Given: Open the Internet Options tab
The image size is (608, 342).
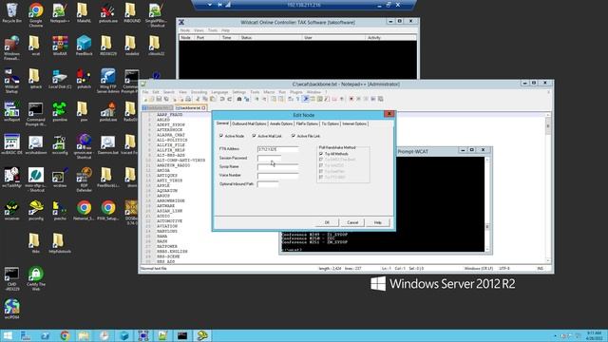Looking at the screenshot, I should (354, 123).
